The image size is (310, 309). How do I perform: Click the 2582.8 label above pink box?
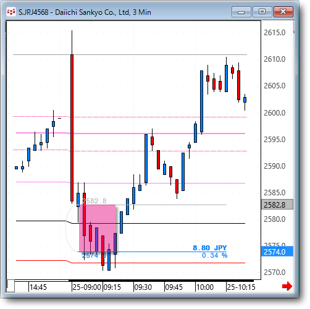pos(94,201)
